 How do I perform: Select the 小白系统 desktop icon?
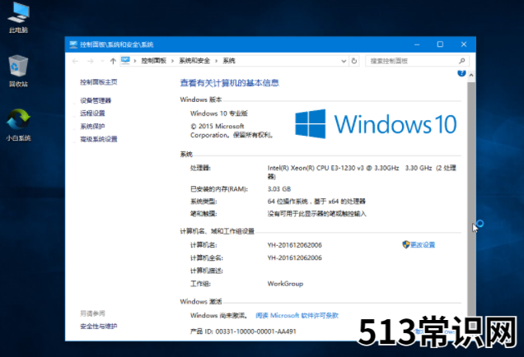[x=18, y=125]
